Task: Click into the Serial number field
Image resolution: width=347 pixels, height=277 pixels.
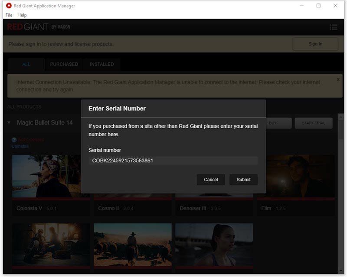Action: pos(173,161)
